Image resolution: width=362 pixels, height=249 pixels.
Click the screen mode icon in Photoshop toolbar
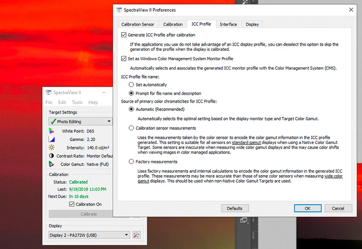pos(244,220)
